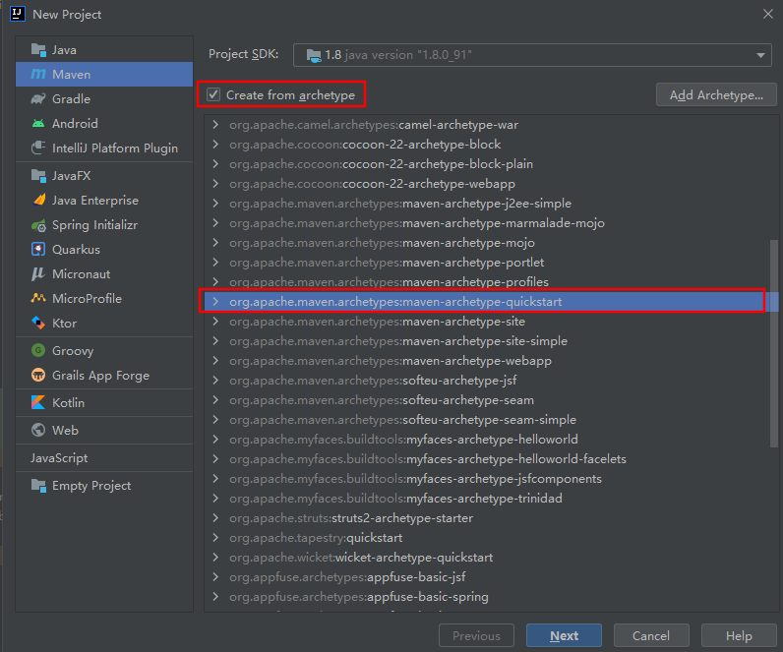Pick the Java Enterprise label

click(95, 201)
